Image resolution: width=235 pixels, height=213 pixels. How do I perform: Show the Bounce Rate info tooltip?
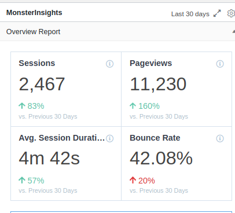220,138
